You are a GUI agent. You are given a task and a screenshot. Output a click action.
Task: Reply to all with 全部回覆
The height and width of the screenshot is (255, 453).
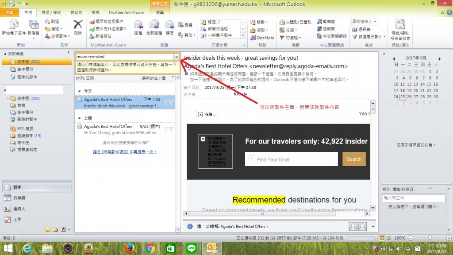pyautogui.click(x=154, y=28)
